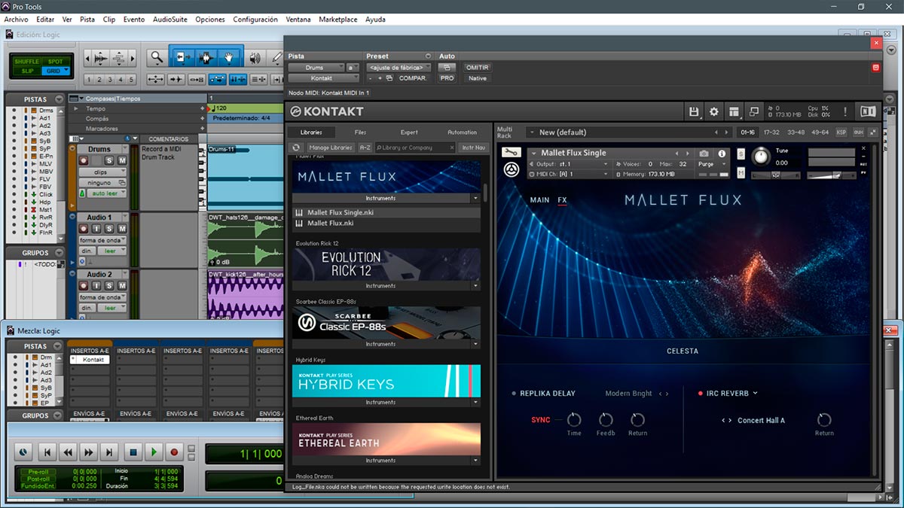Open the KSP script editor button
Image resolution: width=904 pixels, height=508 pixels.
click(841, 132)
